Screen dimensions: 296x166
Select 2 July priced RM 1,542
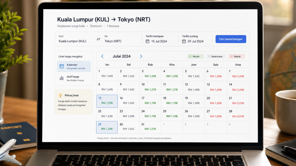pyautogui.click(x=129, y=75)
